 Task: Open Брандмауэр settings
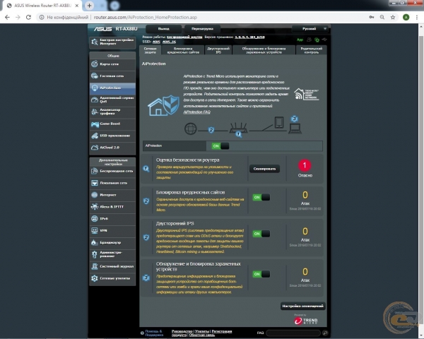pos(112,242)
